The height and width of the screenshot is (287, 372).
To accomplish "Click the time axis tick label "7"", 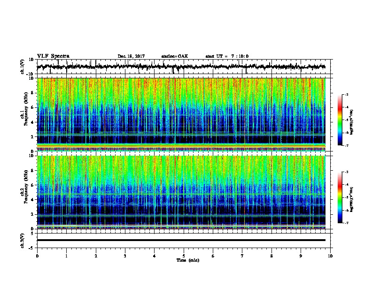I will (242, 256).
